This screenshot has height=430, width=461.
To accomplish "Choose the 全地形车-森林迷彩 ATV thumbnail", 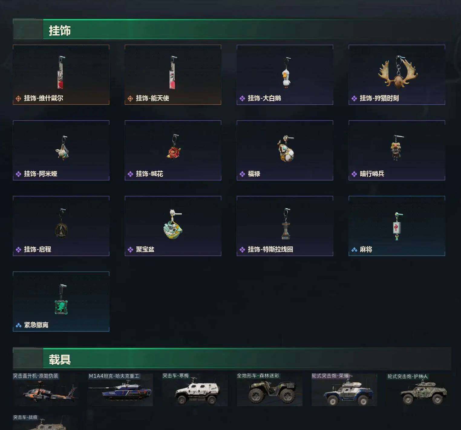I will click(270, 390).
